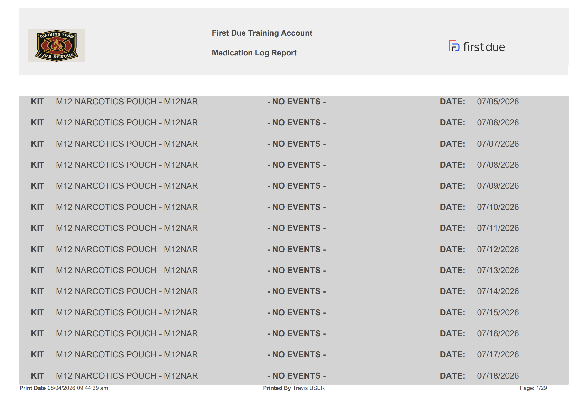Click the date 07/05/2026
This screenshot has width=588, height=403.
coord(498,102)
